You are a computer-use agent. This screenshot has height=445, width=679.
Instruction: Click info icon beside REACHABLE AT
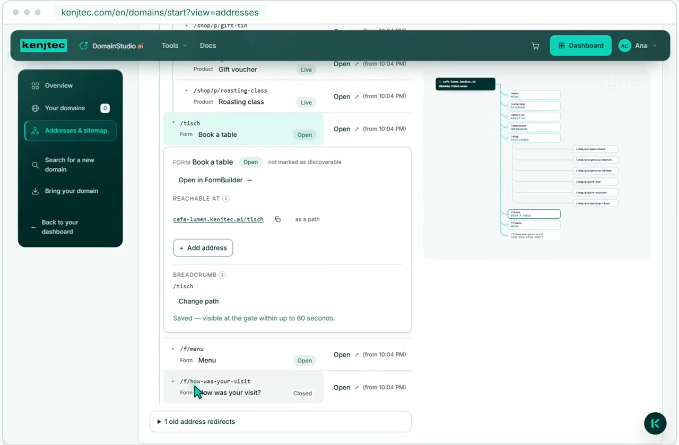click(225, 199)
